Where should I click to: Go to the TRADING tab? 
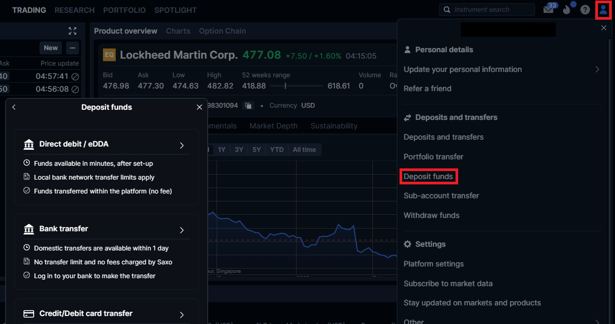(29, 10)
